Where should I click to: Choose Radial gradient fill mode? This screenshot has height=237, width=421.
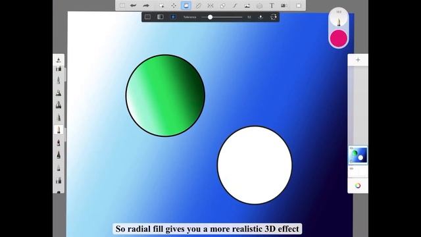pyautogui.click(x=173, y=17)
